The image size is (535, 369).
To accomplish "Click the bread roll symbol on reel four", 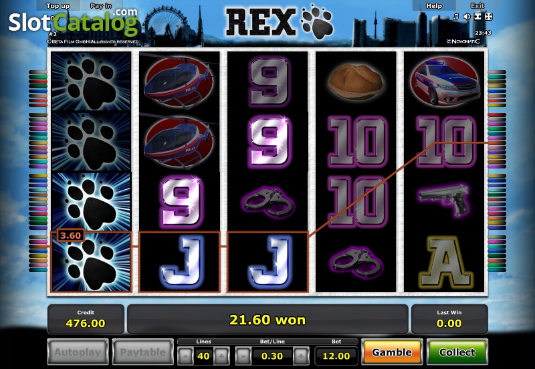I will (356, 82).
